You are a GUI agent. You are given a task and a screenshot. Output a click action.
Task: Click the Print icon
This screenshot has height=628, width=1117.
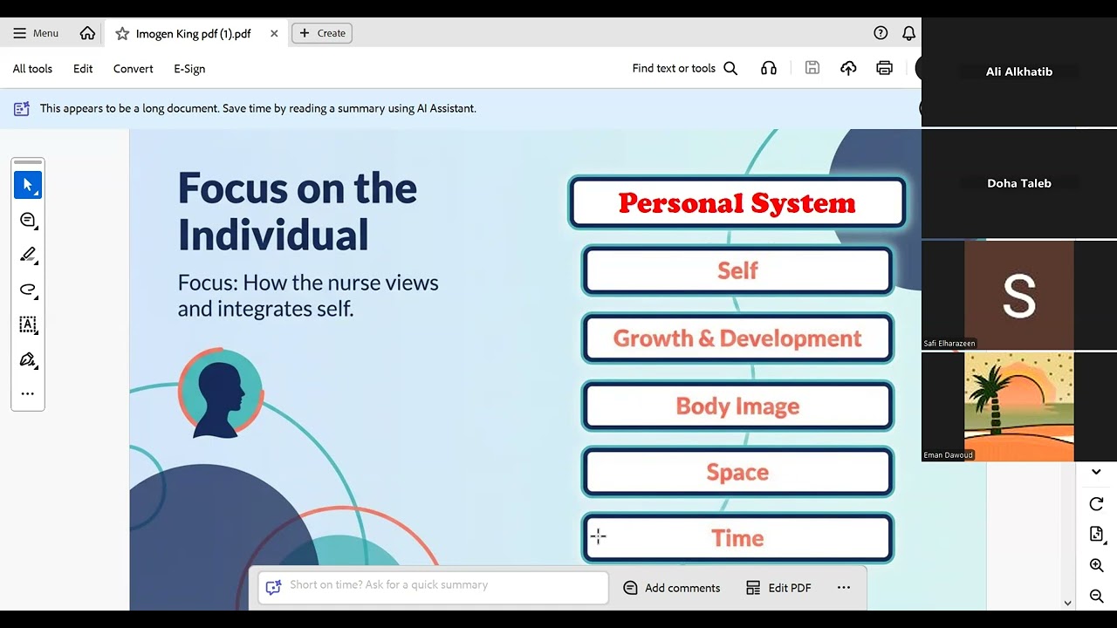pos(885,68)
